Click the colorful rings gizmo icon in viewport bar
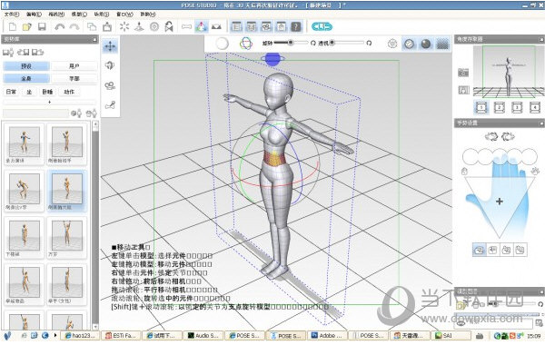This screenshot has height=345, width=545. point(246,44)
